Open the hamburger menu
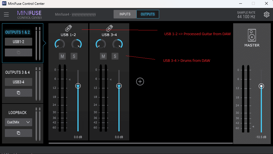273x154 pixels. [6, 14]
